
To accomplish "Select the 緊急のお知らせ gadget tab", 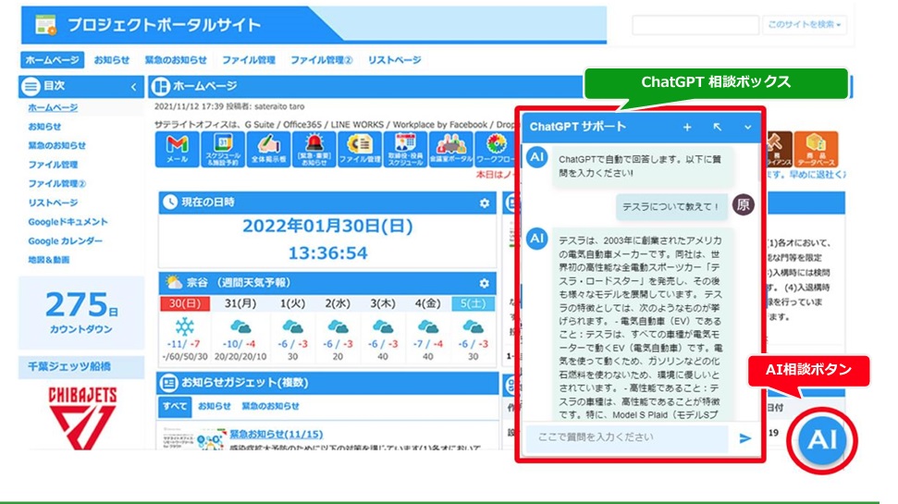I will 270,406.
